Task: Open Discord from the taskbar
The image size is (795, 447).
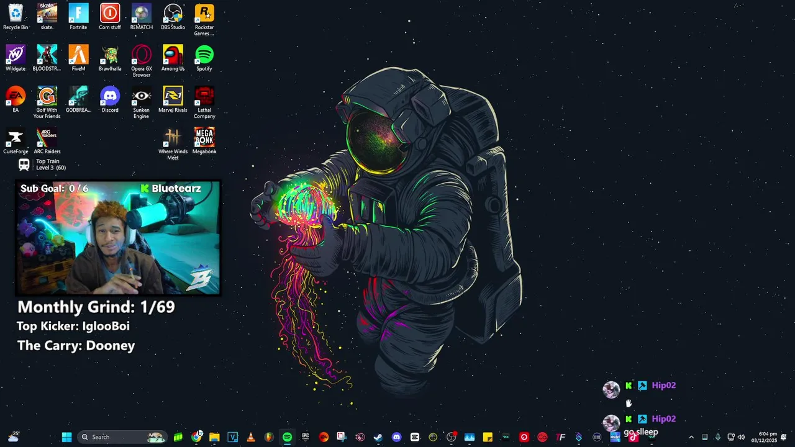Action: click(x=396, y=437)
